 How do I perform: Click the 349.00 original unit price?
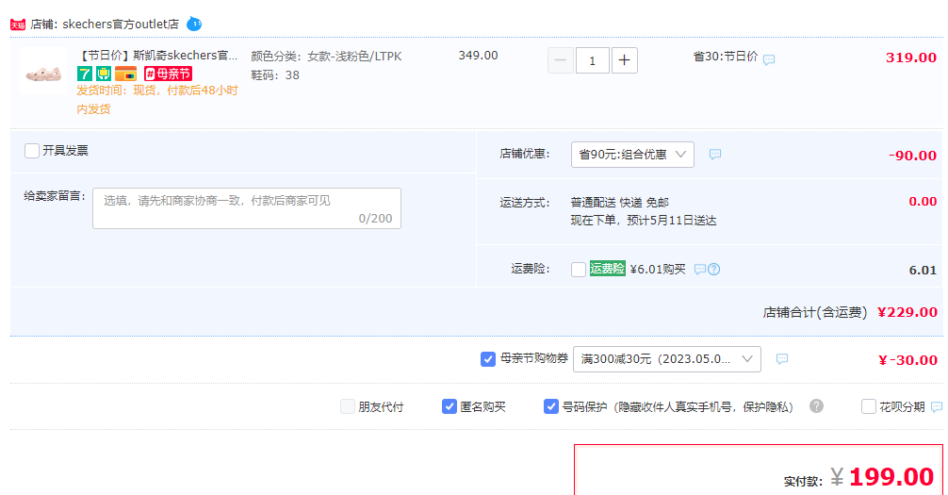(x=478, y=56)
